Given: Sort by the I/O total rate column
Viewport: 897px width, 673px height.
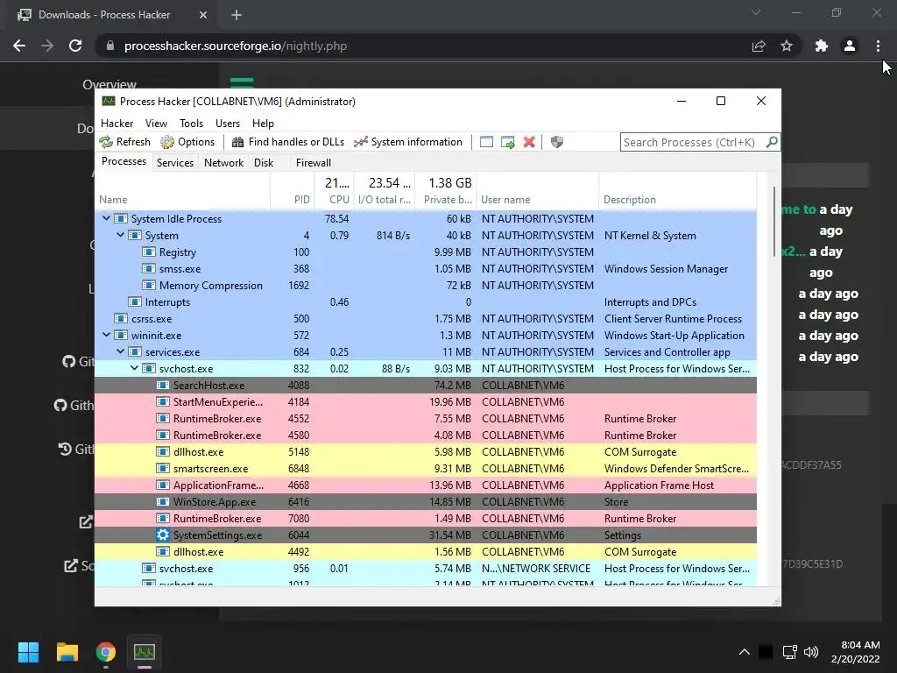Looking at the screenshot, I should click(385, 192).
